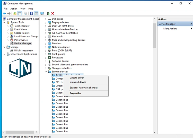Click the Update device driver toolbar icon
This screenshot has width=193, height=138.
48,13
